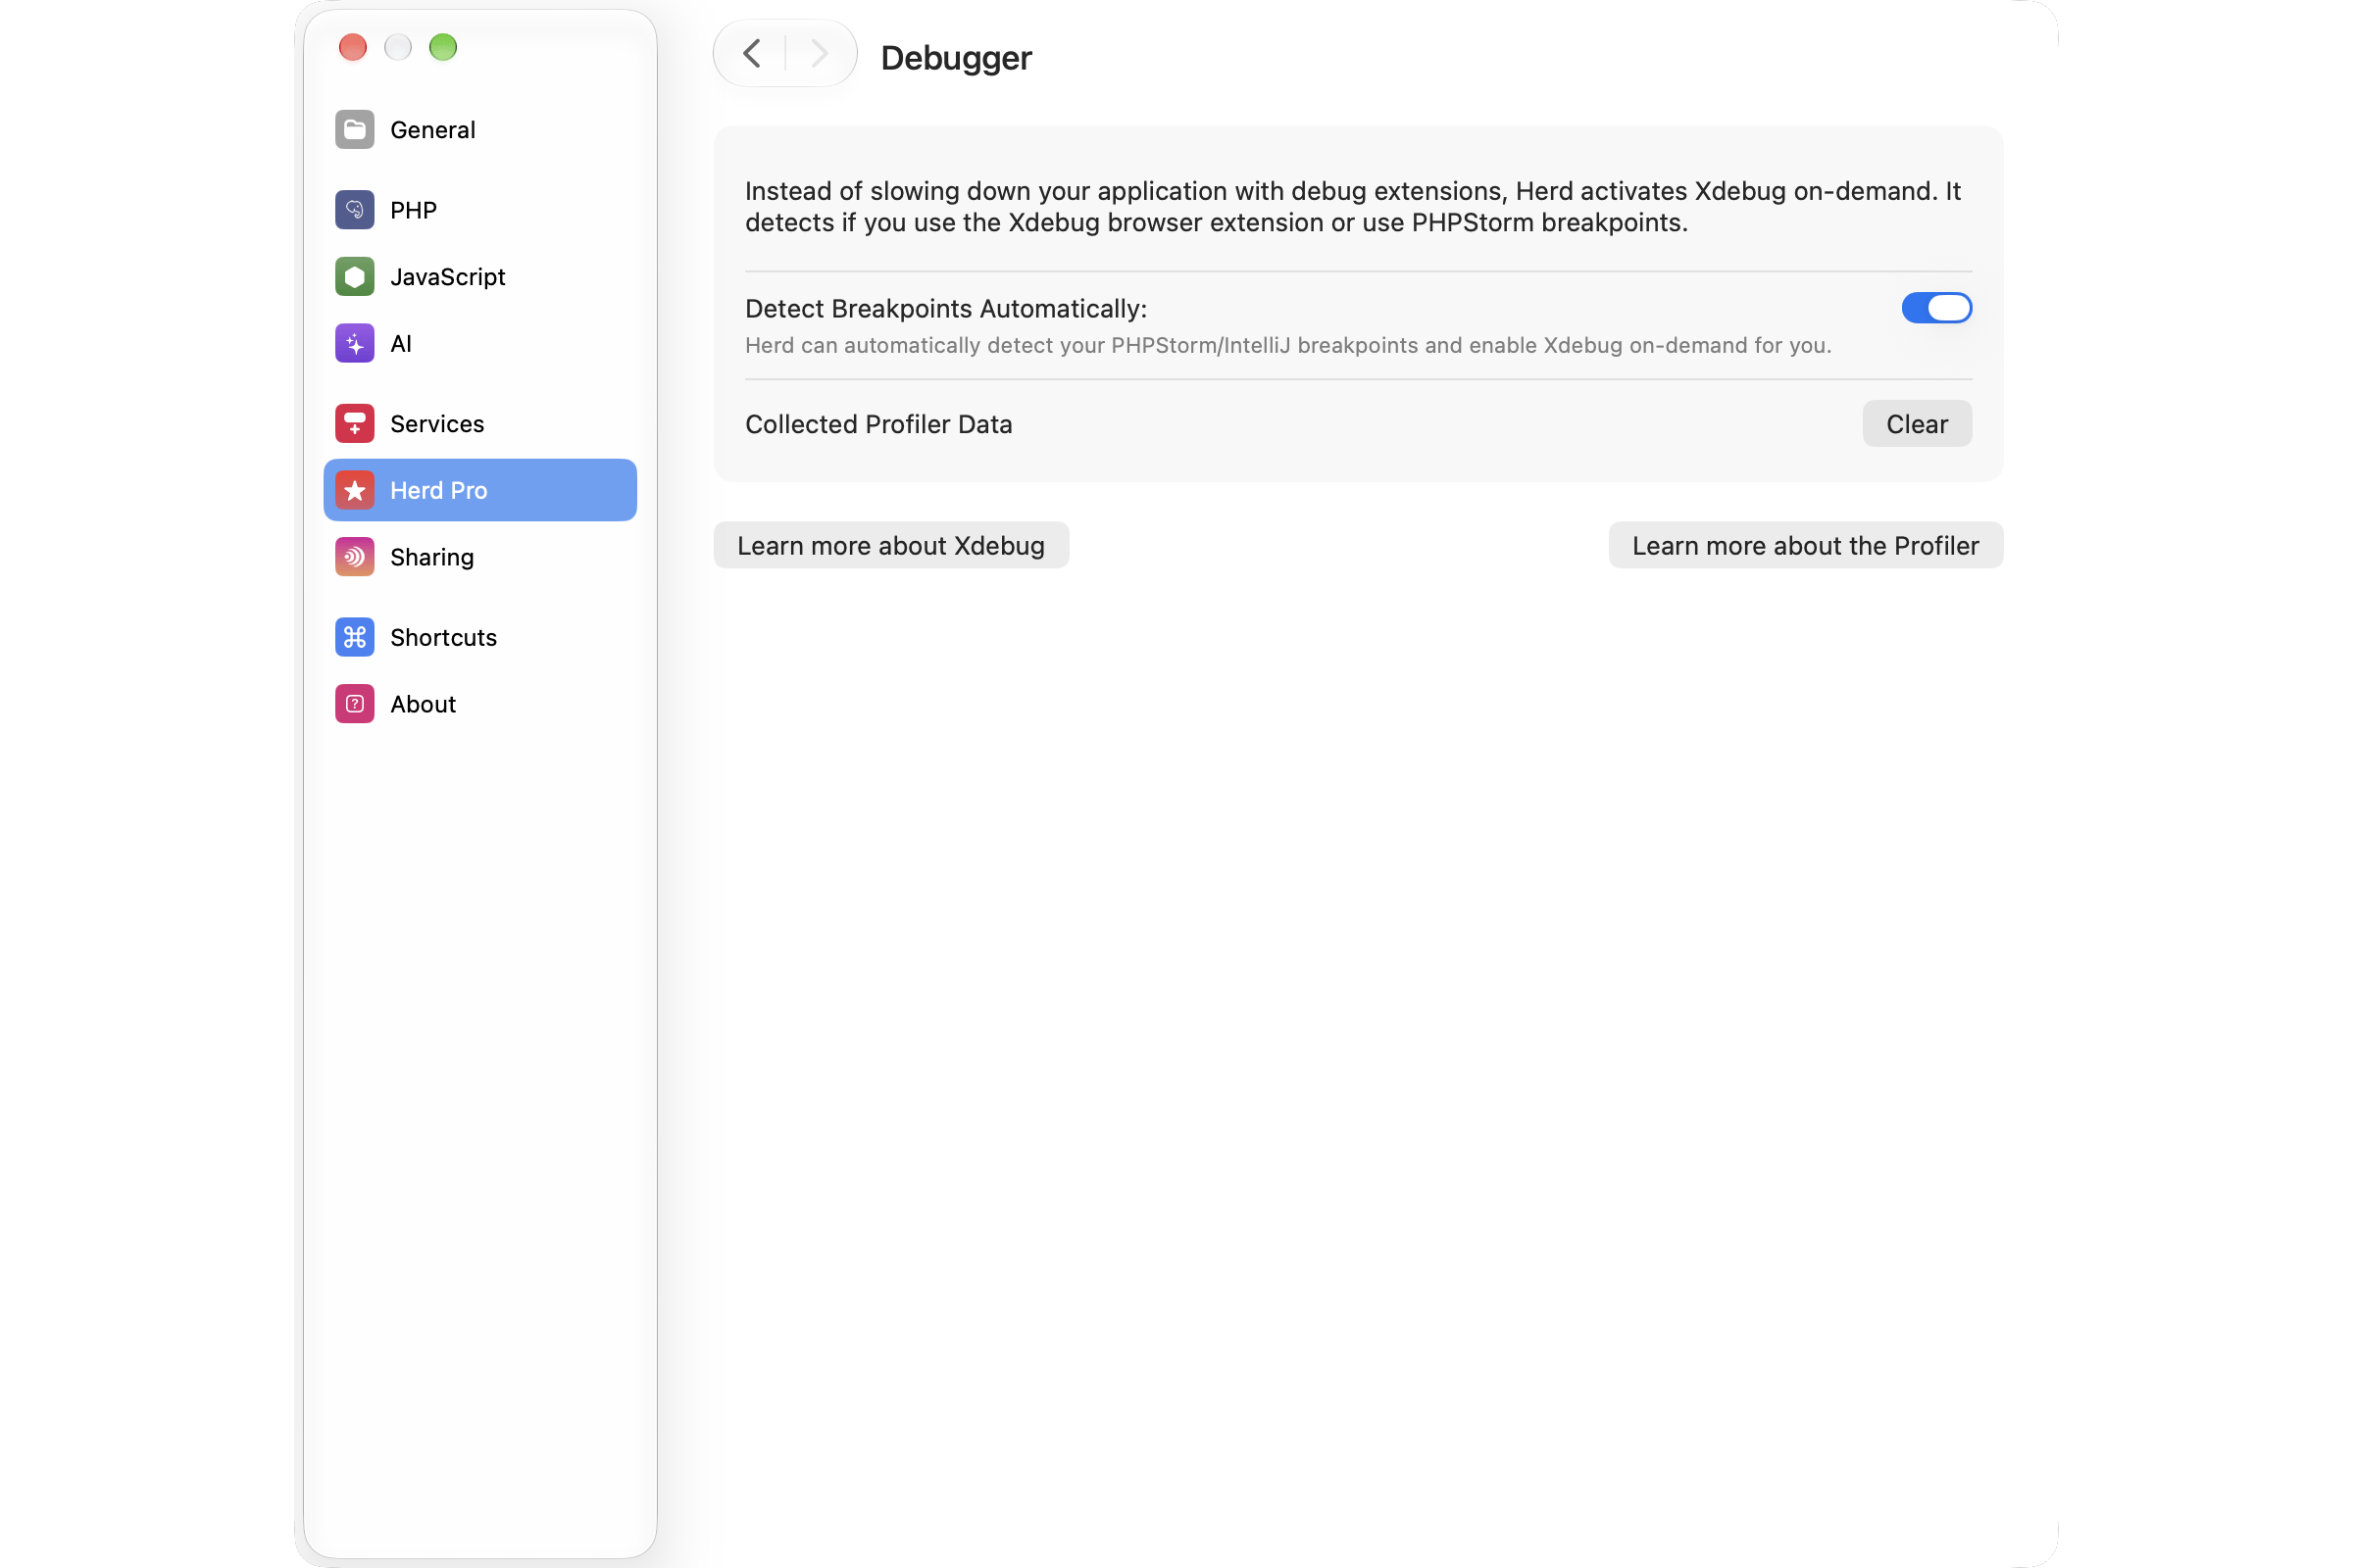Click the red Services icon

[x=354, y=424]
